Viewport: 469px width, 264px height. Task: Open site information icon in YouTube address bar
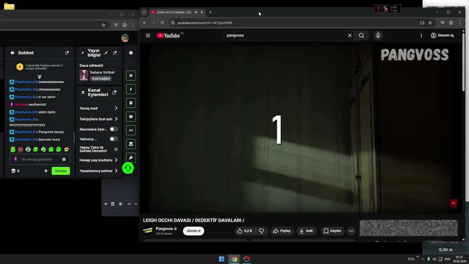pyautogui.click(x=173, y=23)
